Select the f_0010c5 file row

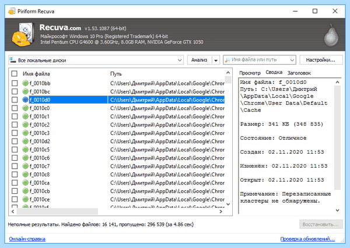[x=118, y=150]
